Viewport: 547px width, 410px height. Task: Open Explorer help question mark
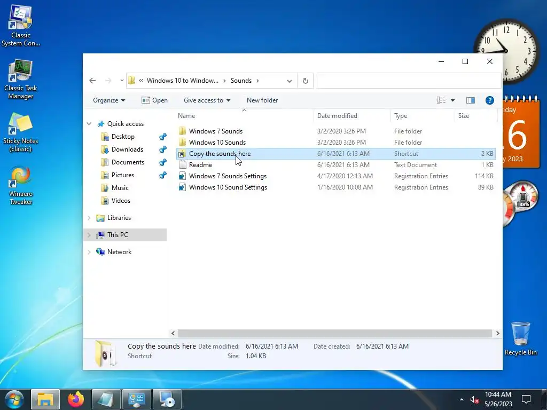tap(489, 100)
